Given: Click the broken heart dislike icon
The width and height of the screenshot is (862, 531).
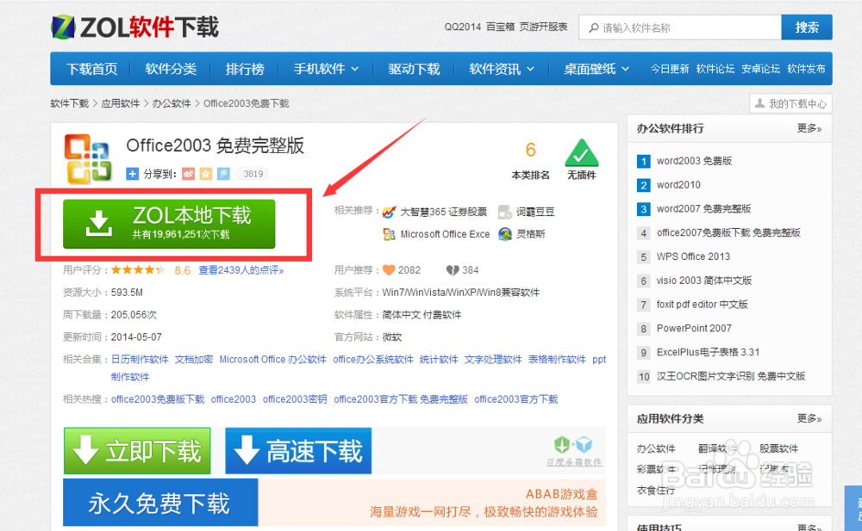Looking at the screenshot, I should (453, 270).
